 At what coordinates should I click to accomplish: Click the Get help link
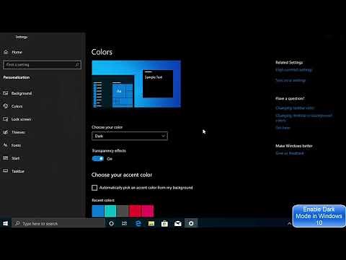coord(283,128)
